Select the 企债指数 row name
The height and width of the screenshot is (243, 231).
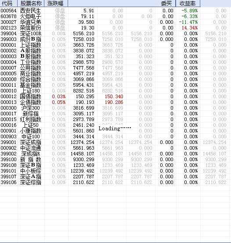coord(30,103)
